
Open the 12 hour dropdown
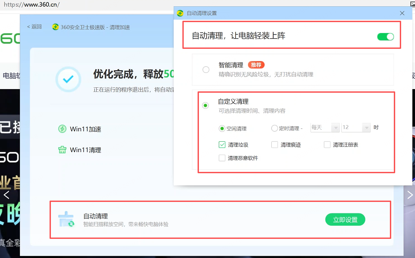(x=356, y=127)
